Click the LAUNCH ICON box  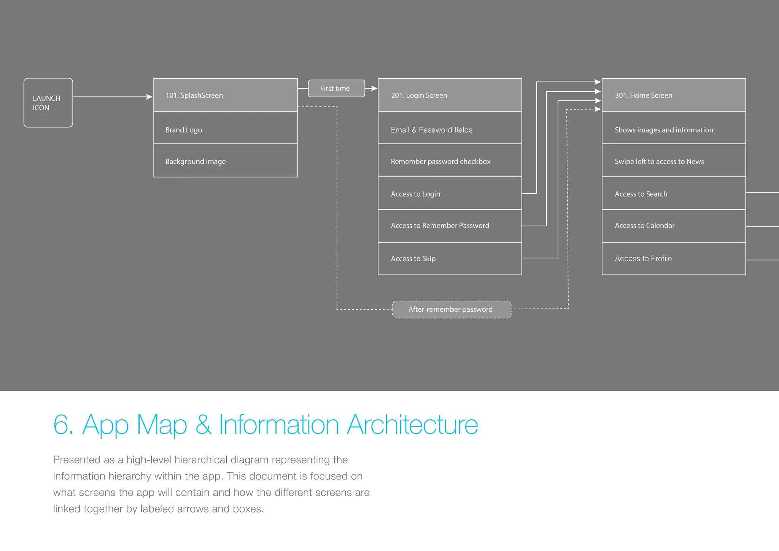(x=48, y=103)
